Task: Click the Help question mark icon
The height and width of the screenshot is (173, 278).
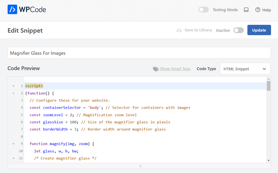Action: (x=258, y=10)
